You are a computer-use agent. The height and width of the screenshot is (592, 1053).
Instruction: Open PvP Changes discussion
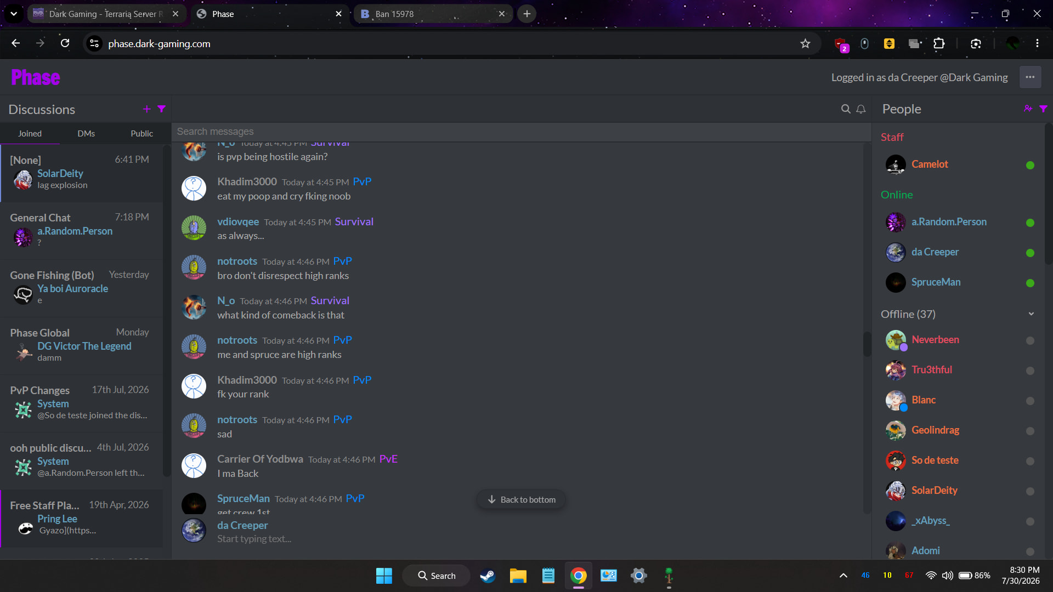tap(82, 403)
